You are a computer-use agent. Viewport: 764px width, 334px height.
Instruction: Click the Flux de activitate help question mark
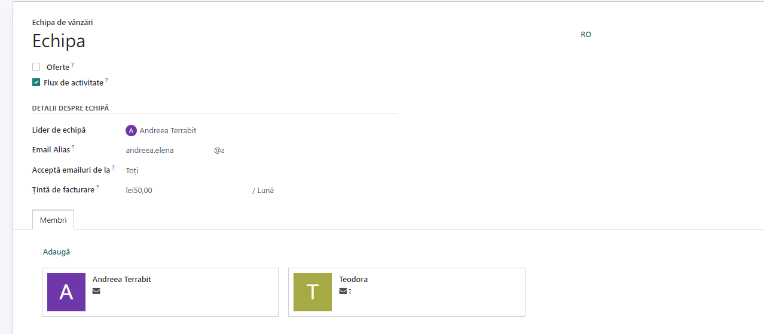coord(107,80)
